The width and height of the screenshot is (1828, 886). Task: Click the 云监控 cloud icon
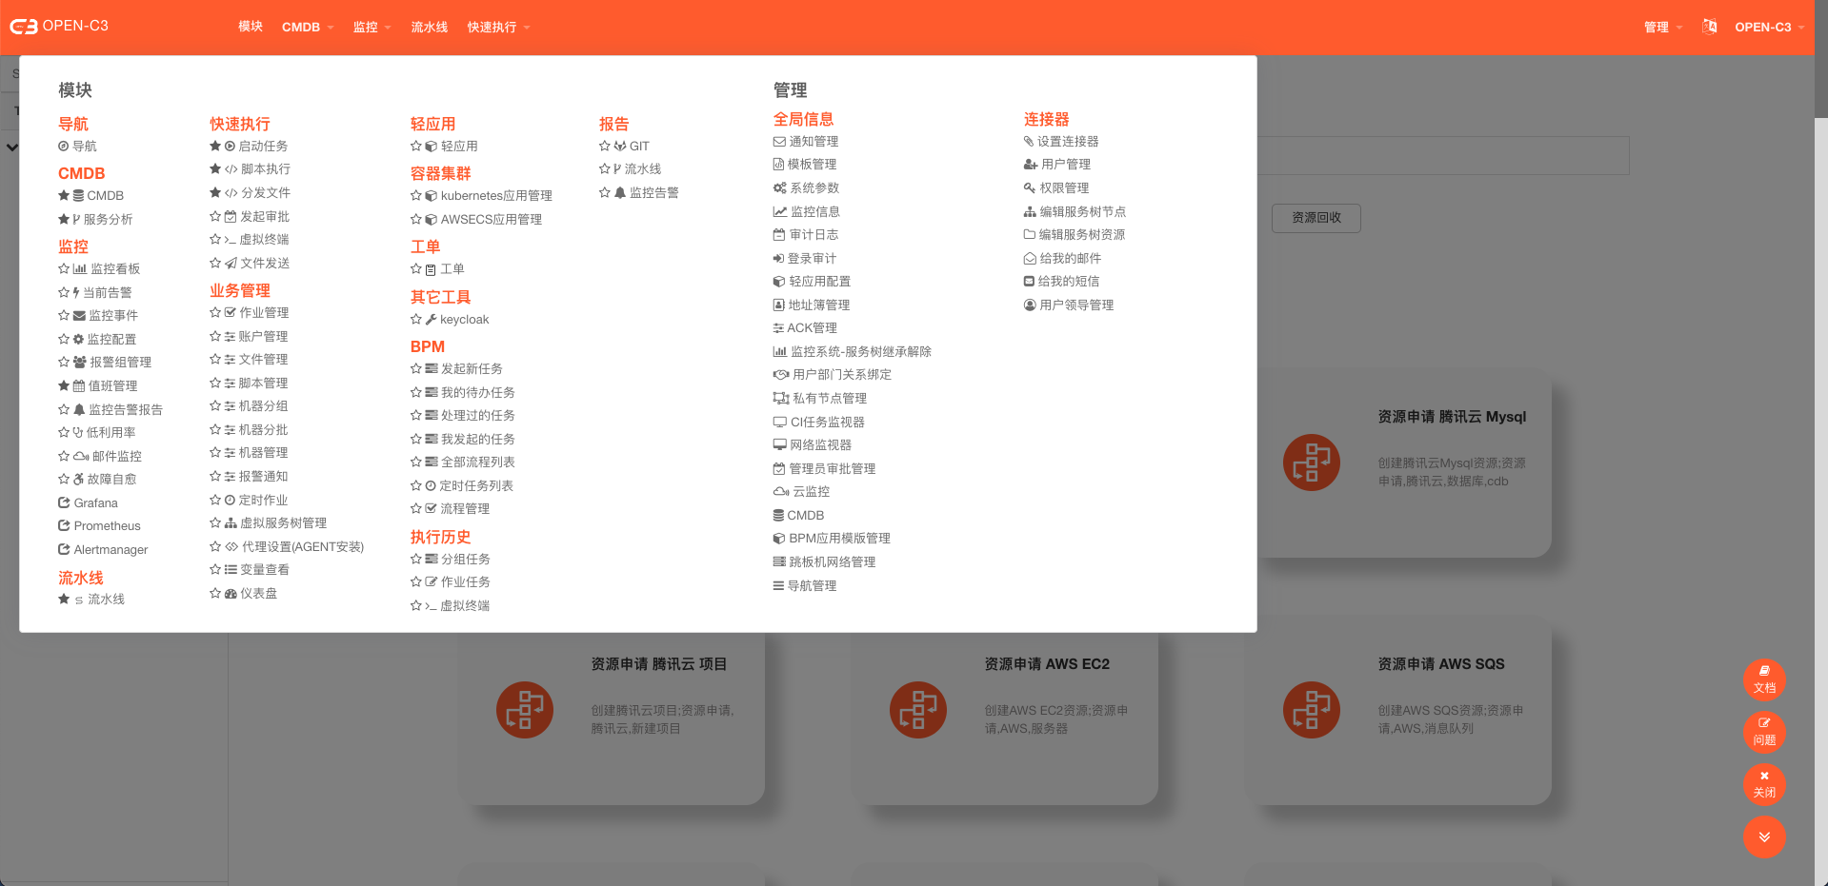click(x=781, y=491)
